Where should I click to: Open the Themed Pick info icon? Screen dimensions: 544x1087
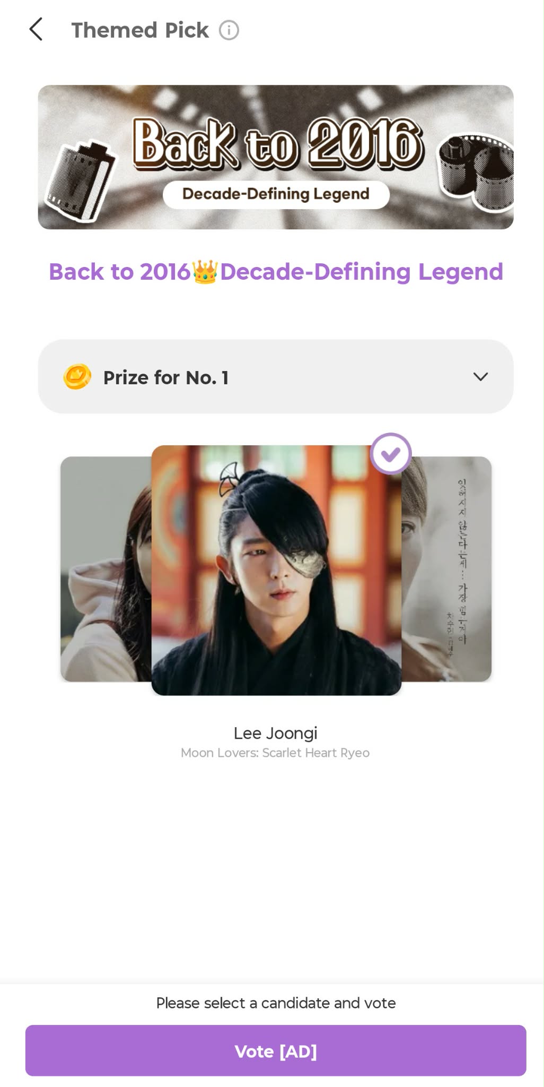229,30
